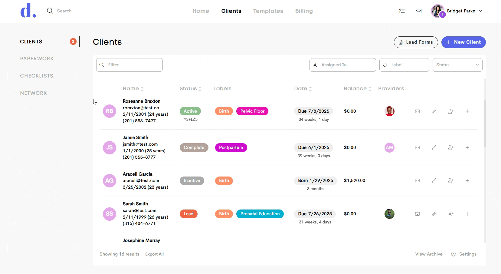
Task: Click the pencil icon for Roseanne Braxton
Action: (x=434, y=111)
